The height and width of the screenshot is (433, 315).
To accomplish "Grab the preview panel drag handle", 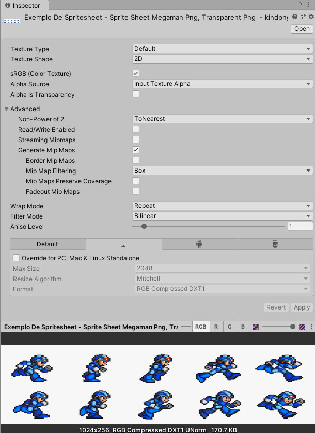I will click(x=186, y=327).
